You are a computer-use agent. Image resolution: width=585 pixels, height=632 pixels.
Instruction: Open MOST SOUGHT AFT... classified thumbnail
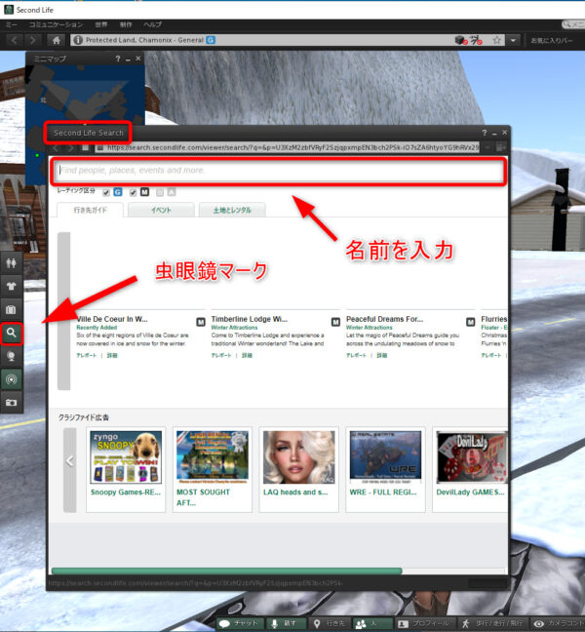pyautogui.click(x=213, y=457)
